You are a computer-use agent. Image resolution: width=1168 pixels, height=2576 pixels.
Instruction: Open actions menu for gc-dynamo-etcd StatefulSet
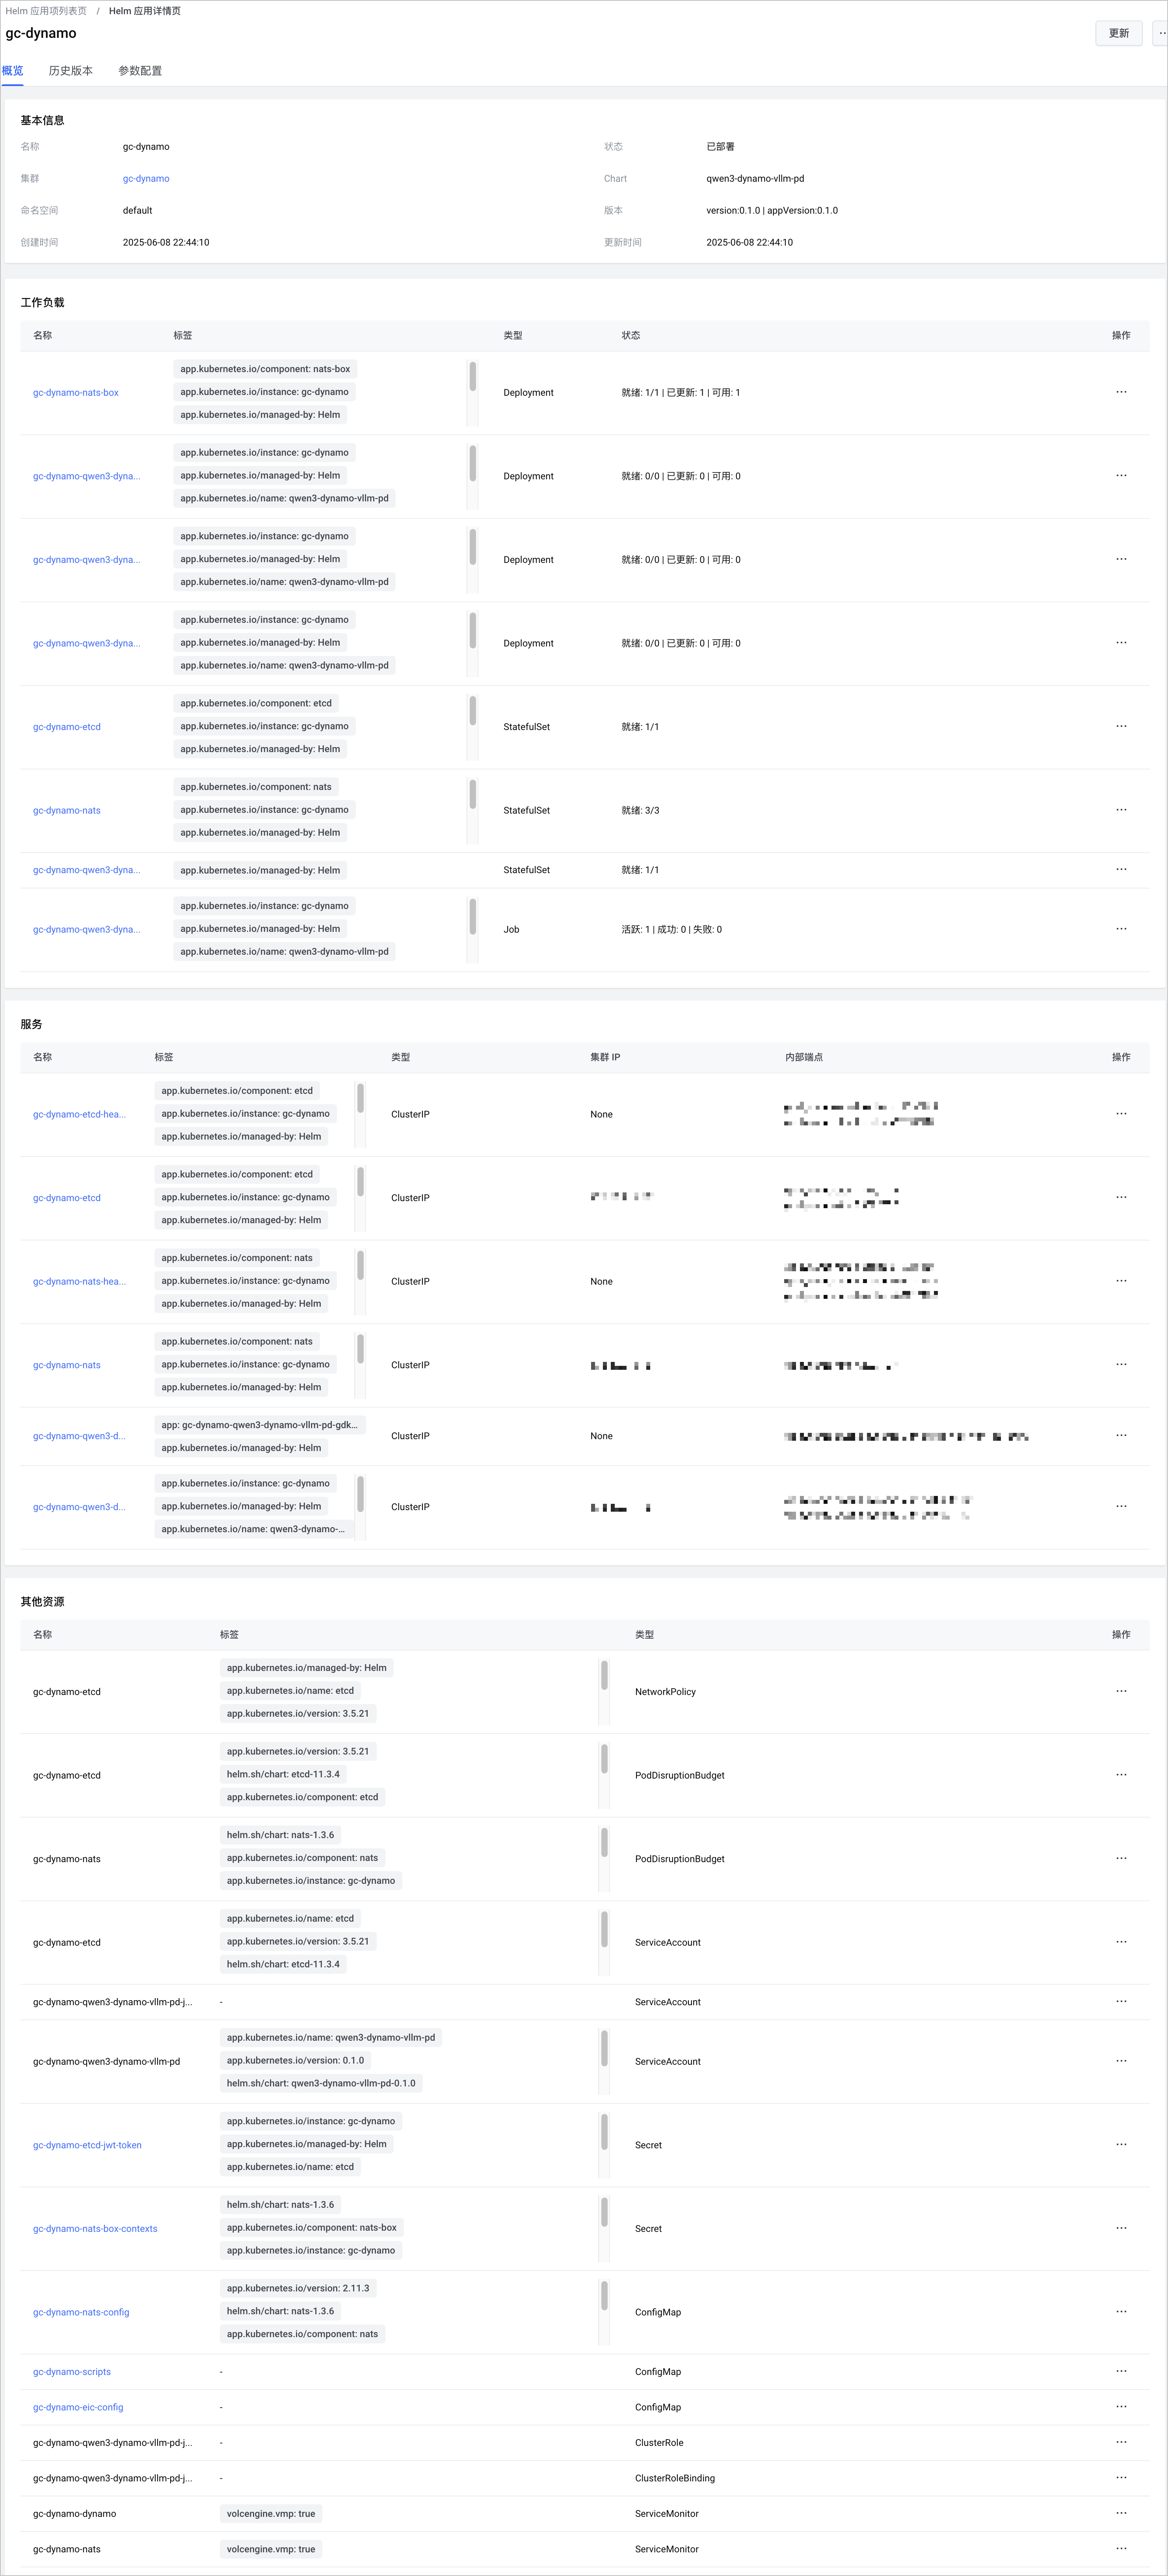[1121, 726]
